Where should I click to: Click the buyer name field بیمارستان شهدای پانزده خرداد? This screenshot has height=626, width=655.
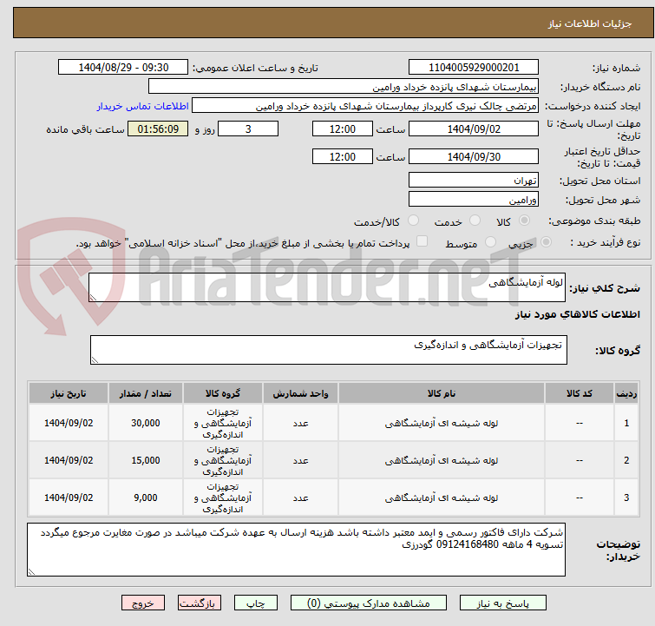344,87
